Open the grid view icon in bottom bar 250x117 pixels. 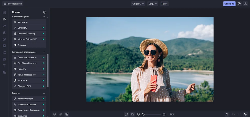(x=67, y=114)
